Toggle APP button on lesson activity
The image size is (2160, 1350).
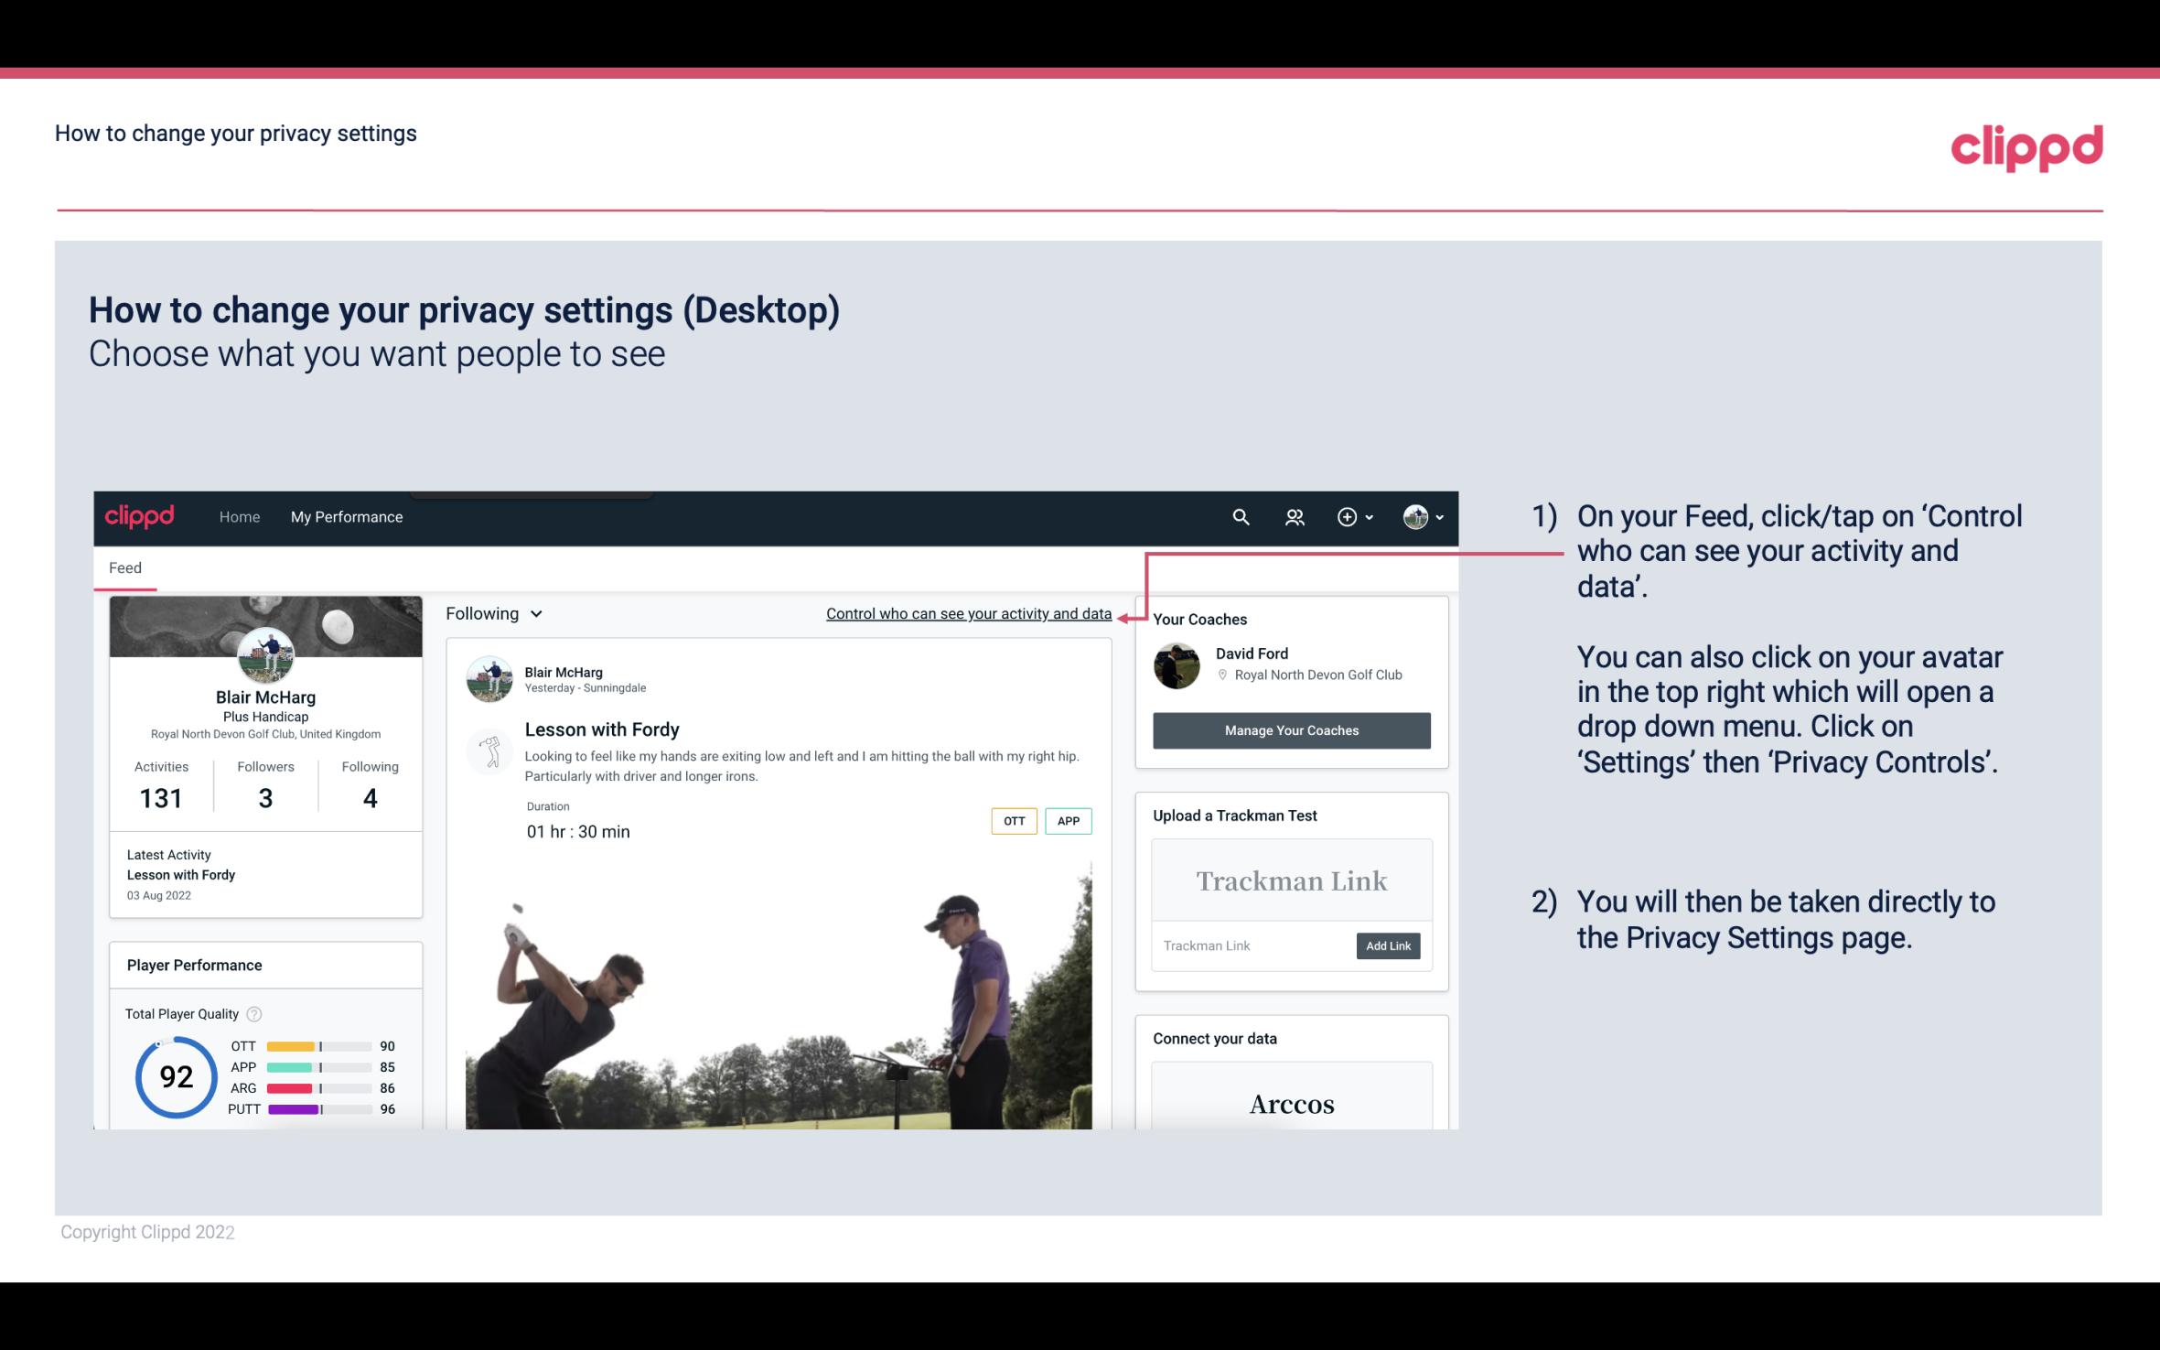[1070, 821]
